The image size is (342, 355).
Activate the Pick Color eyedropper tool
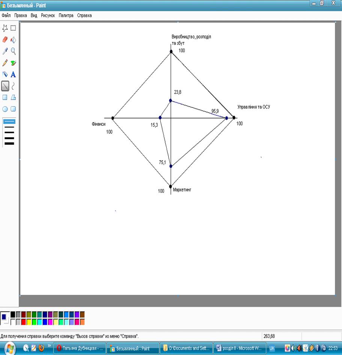coord(5,51)
